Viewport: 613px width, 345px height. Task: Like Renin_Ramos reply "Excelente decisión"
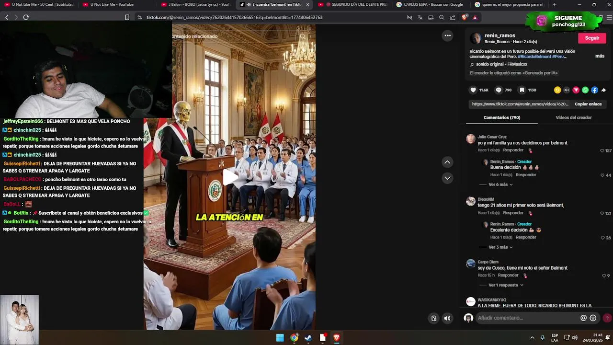[x=602, y=238]
